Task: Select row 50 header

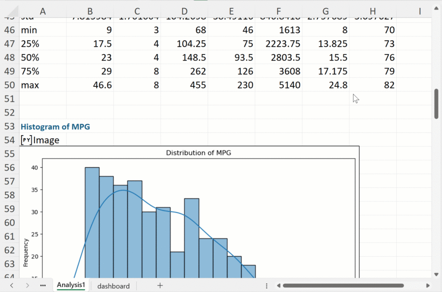Action: [9, 85]
